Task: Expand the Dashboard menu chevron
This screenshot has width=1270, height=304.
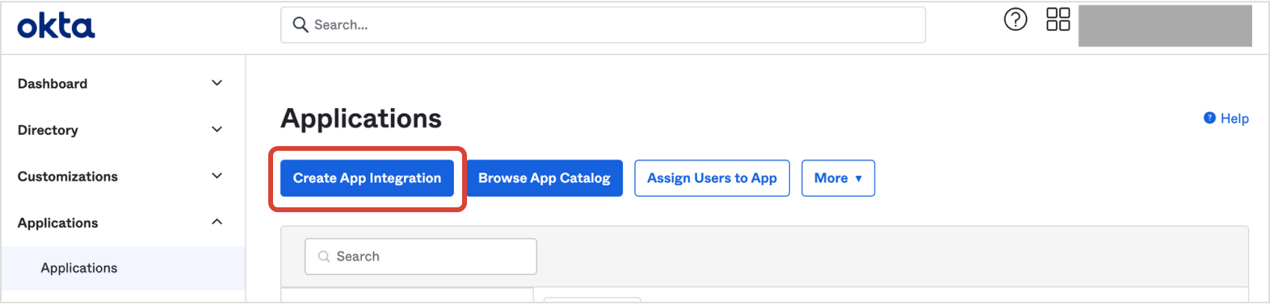Action: pos(217,83)
